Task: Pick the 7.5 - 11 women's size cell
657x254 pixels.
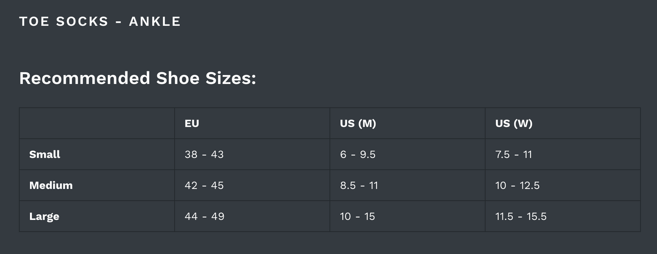Action: [514, 154]
